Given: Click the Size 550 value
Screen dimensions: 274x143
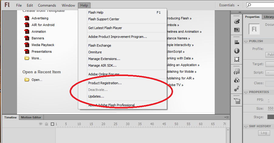Looking at the screenshot, I should coord(271,108).
